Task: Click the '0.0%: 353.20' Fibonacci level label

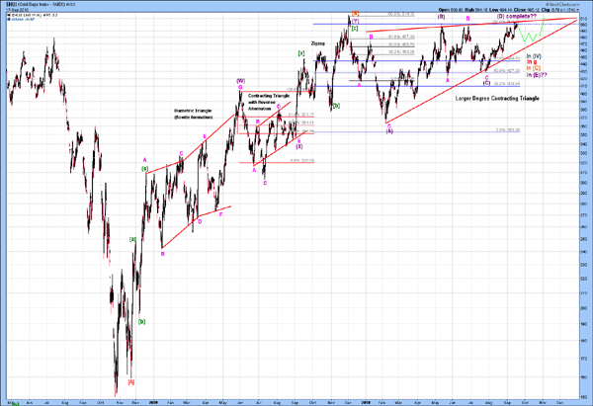Action: [508, 130]
